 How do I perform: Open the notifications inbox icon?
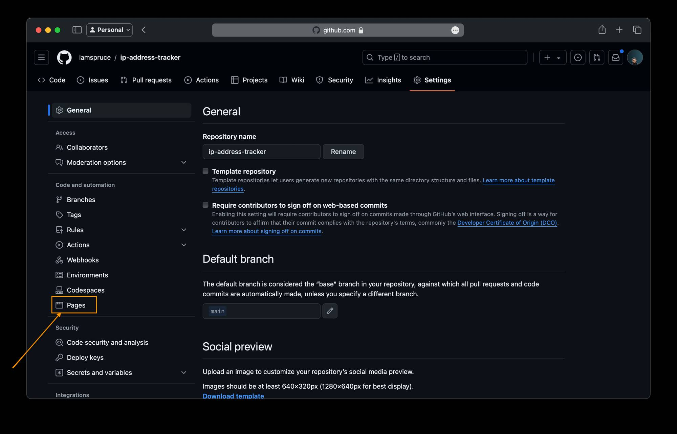pyautogui.click(x=616, y=58)
